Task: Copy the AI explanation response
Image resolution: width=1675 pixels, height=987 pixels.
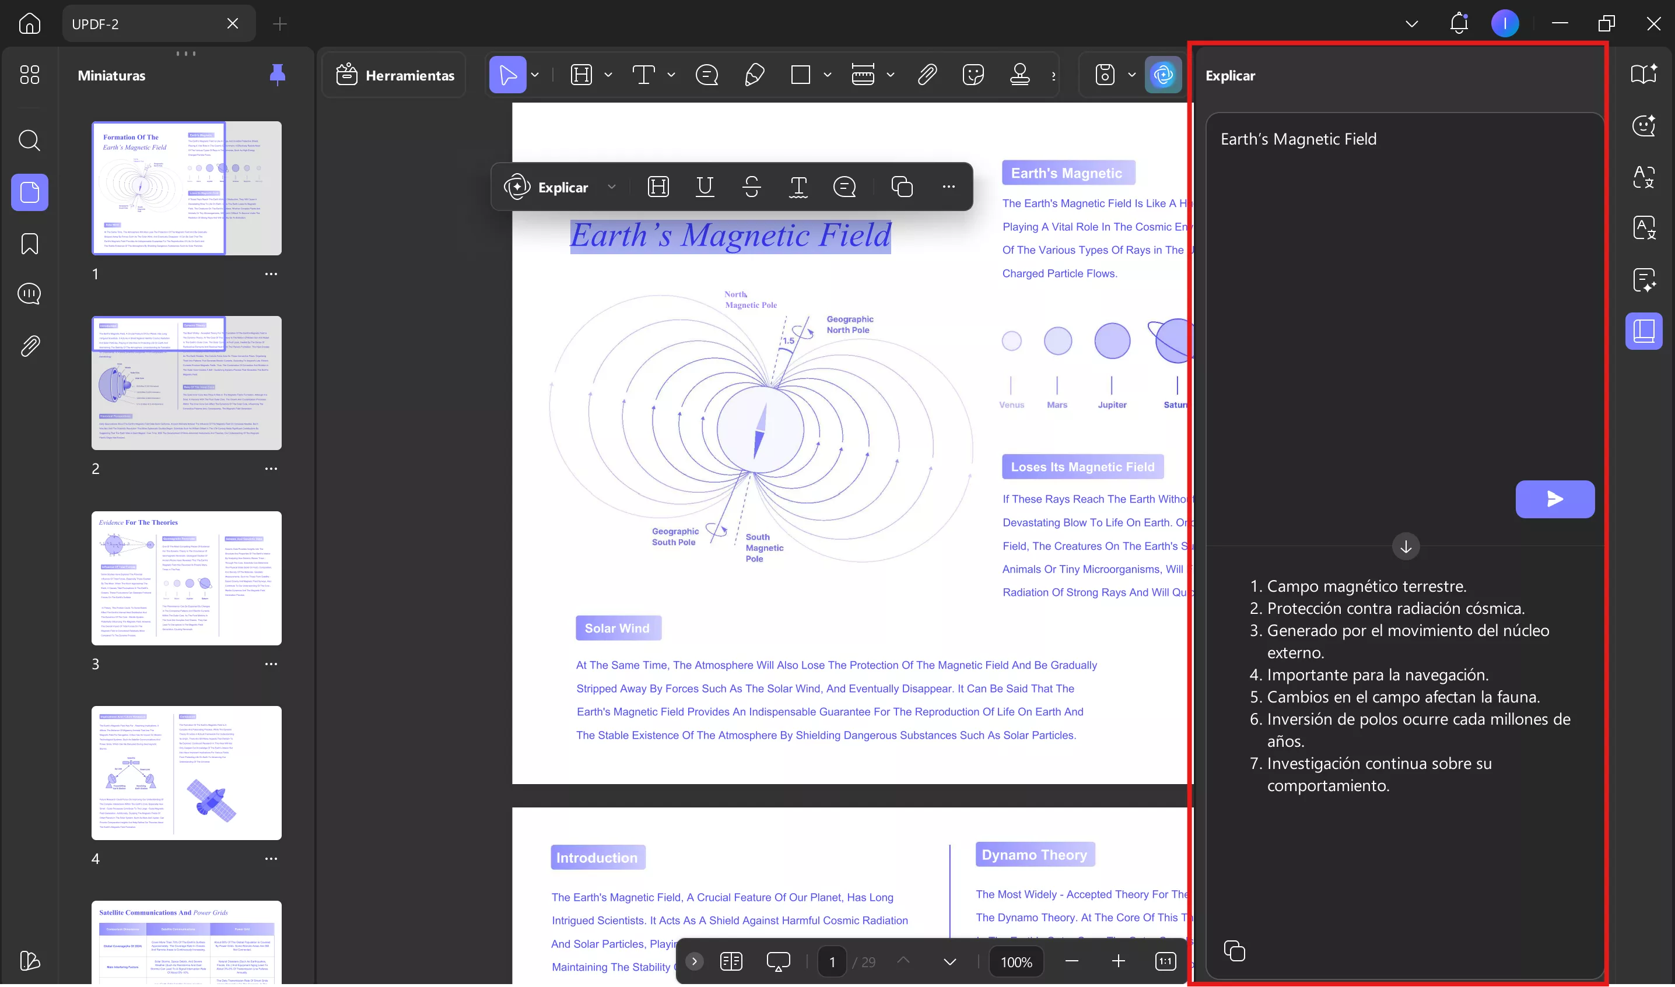Action: 1234,950
